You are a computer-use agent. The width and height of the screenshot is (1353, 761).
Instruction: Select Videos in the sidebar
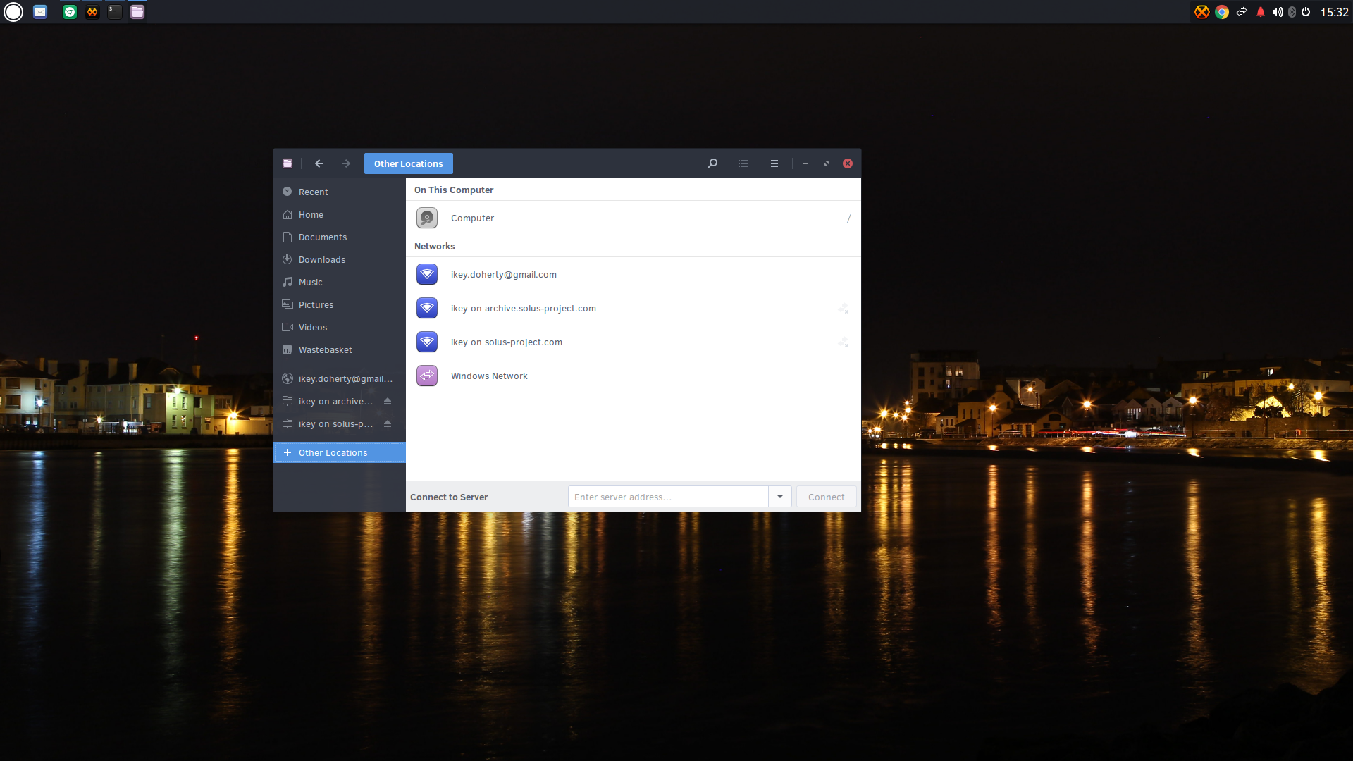pos(339,327)
